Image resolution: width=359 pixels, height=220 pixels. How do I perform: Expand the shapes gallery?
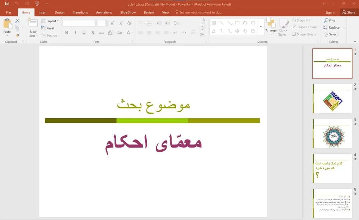coord(261,27)
